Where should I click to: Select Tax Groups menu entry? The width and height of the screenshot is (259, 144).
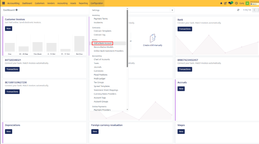(x=99, y=82)
